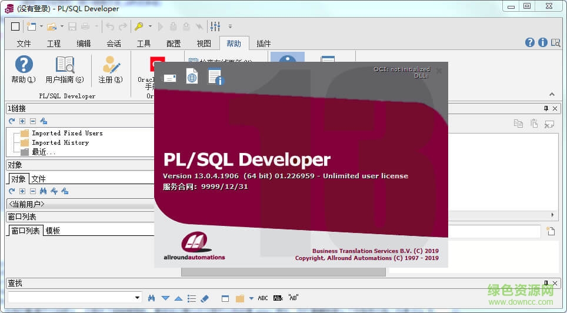The width and height of the screenshot is (567, 313).
Task: Open the search text dropdown arrow
Action: coord(138,298)
